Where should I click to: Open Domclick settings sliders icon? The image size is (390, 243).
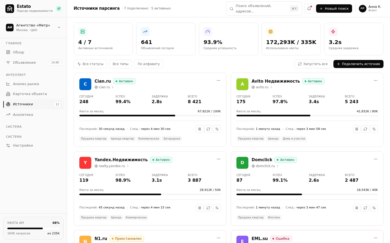(x=374, y=208)
